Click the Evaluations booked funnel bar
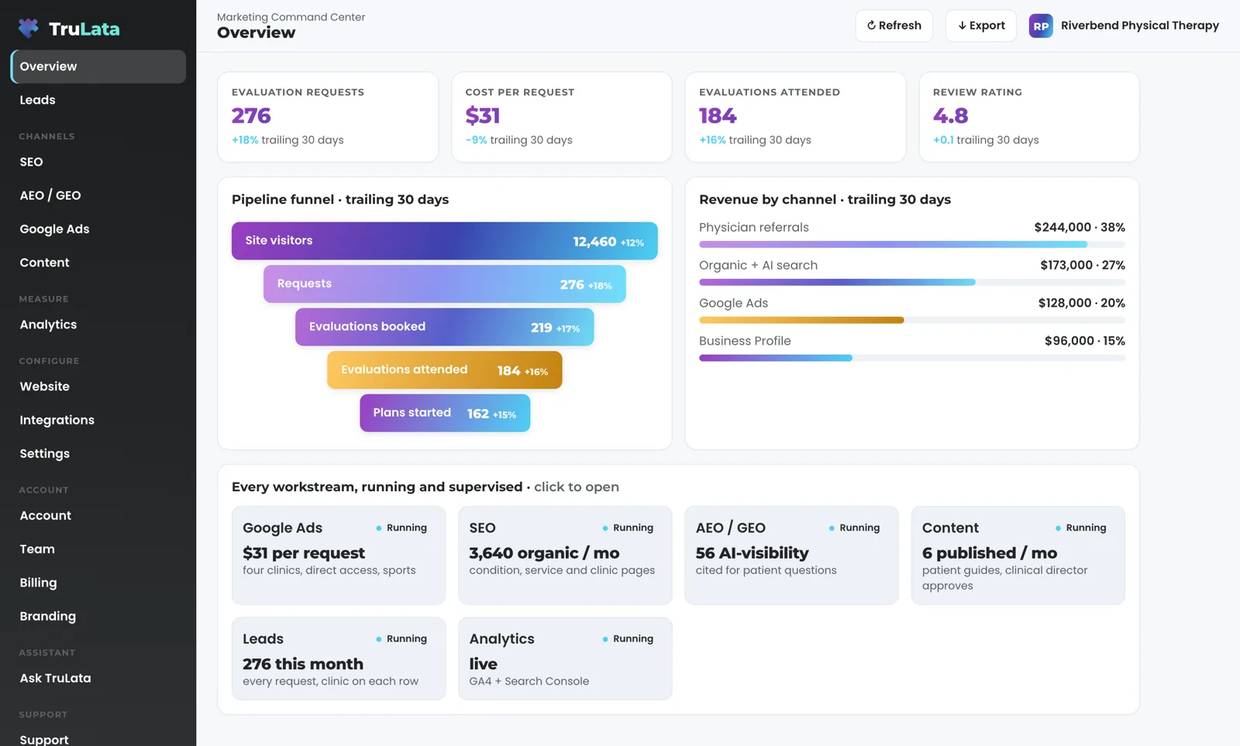This screenshot has width=1240, height=746. 445,327
